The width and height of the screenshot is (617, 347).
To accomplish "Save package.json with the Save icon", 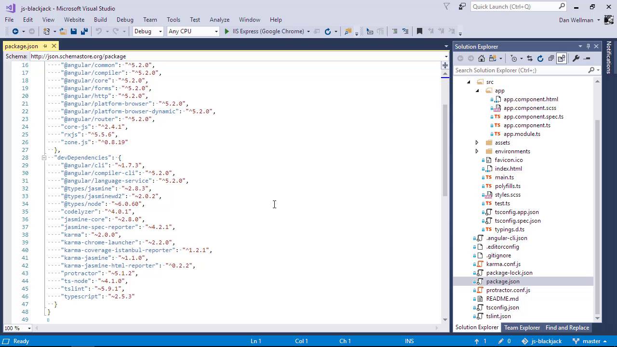I will pos(73,31).
